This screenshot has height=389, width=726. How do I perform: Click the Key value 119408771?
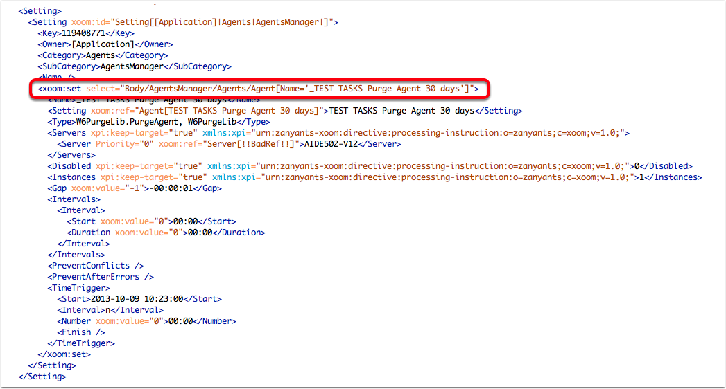coord(85,33)
